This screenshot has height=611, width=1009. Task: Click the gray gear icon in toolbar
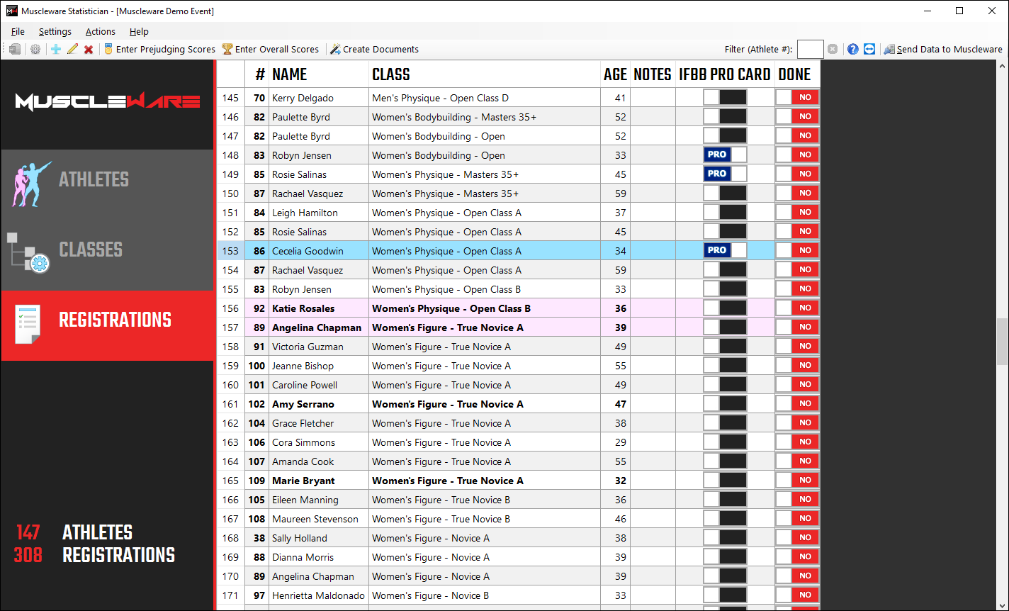(x=35, y=49)
